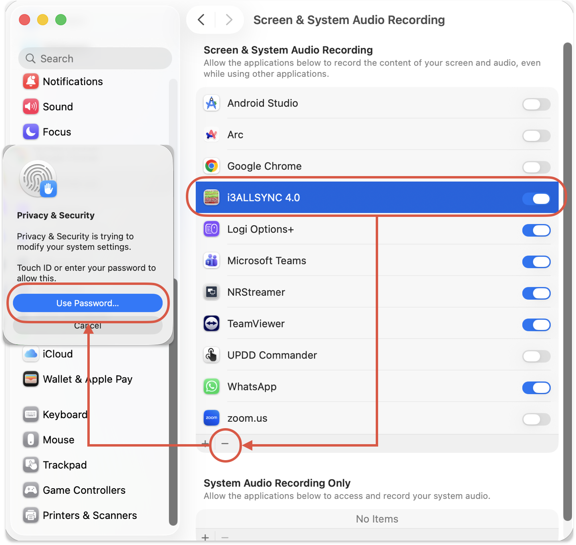Select the zoom.us row label
This screenshot has height=545, width=576.
[x=247, y=418]
